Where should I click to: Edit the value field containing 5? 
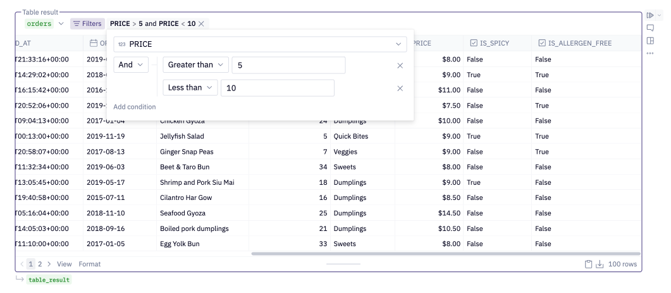(288, 65)
